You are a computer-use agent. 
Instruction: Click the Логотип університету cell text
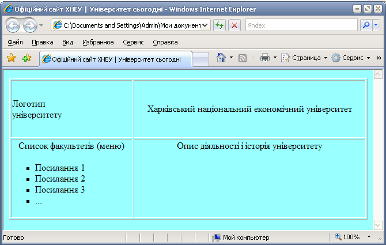tap(37, 110)
